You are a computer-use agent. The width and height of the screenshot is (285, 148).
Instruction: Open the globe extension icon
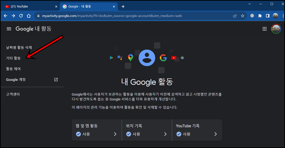252,16
